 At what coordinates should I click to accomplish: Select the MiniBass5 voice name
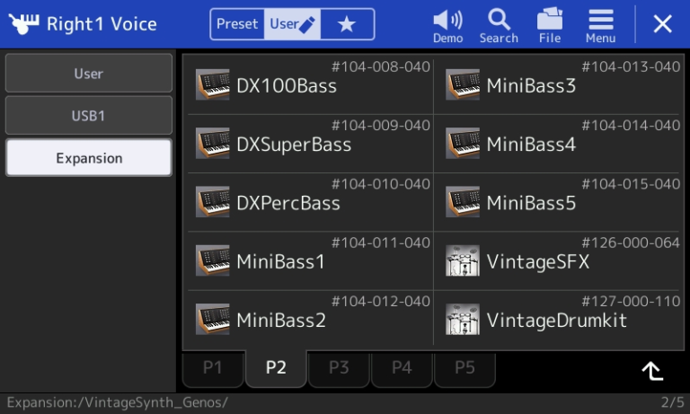coord(531,203)
